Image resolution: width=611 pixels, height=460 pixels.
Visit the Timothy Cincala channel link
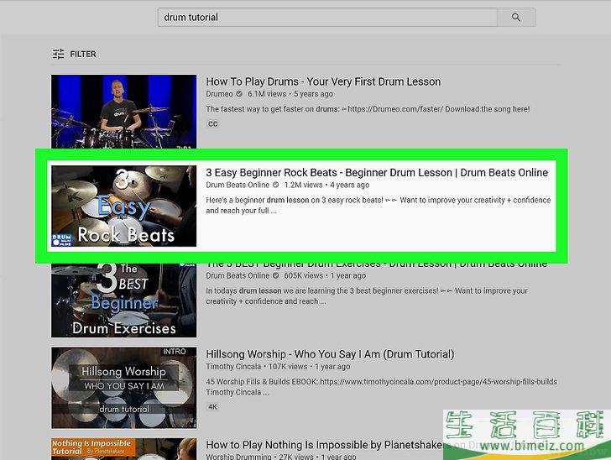233,367
